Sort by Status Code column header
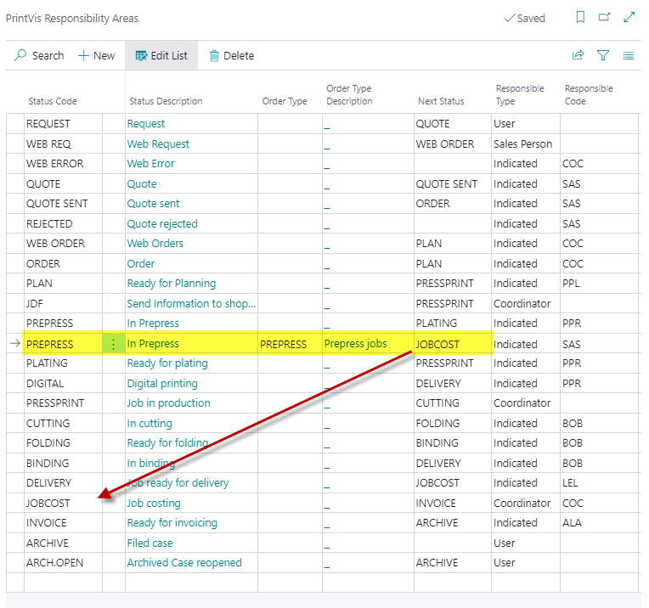649x608 pixels. click(x=53, y=101)
